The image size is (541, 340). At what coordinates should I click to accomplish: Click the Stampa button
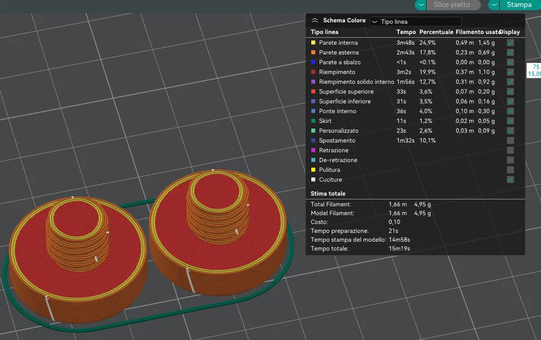[520, 5]
